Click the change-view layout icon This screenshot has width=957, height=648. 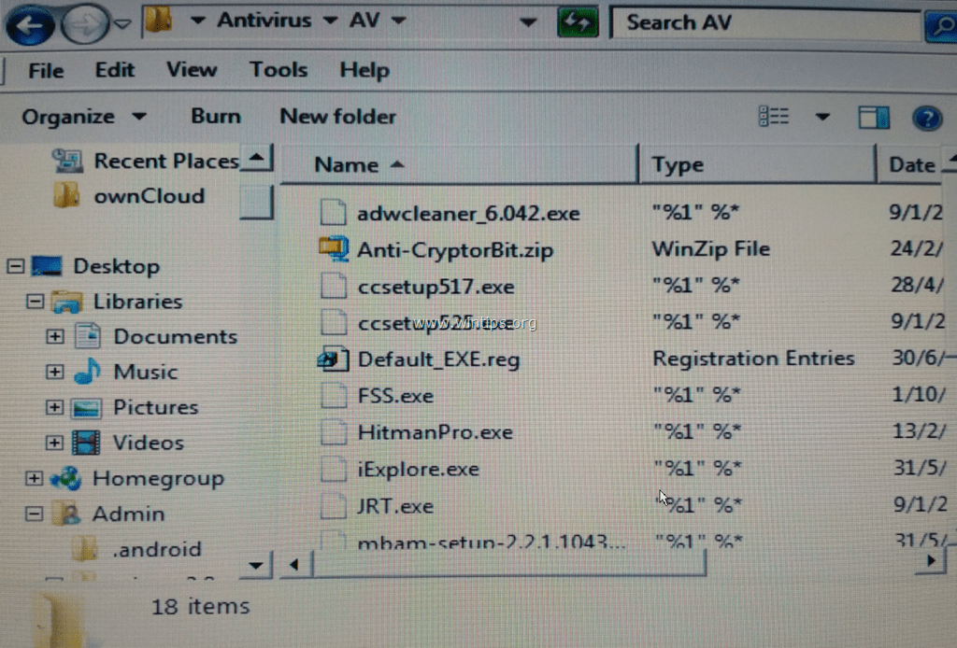click(x=775, y=116)
